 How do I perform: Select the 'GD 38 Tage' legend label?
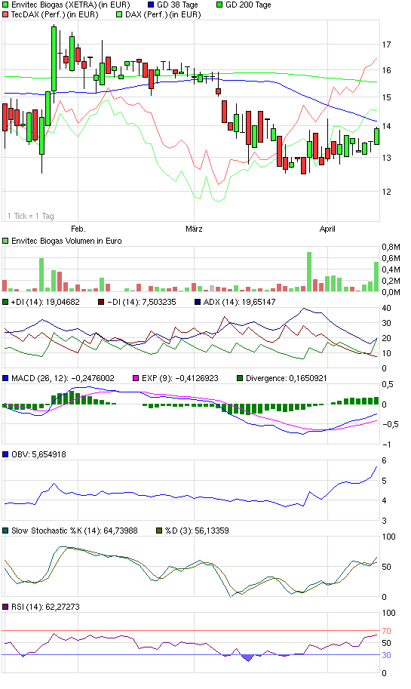coord(177,5)
